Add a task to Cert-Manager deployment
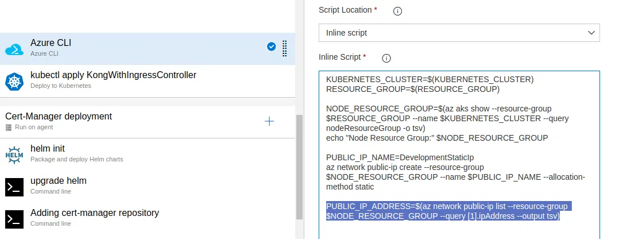 (x=269, y=121)
